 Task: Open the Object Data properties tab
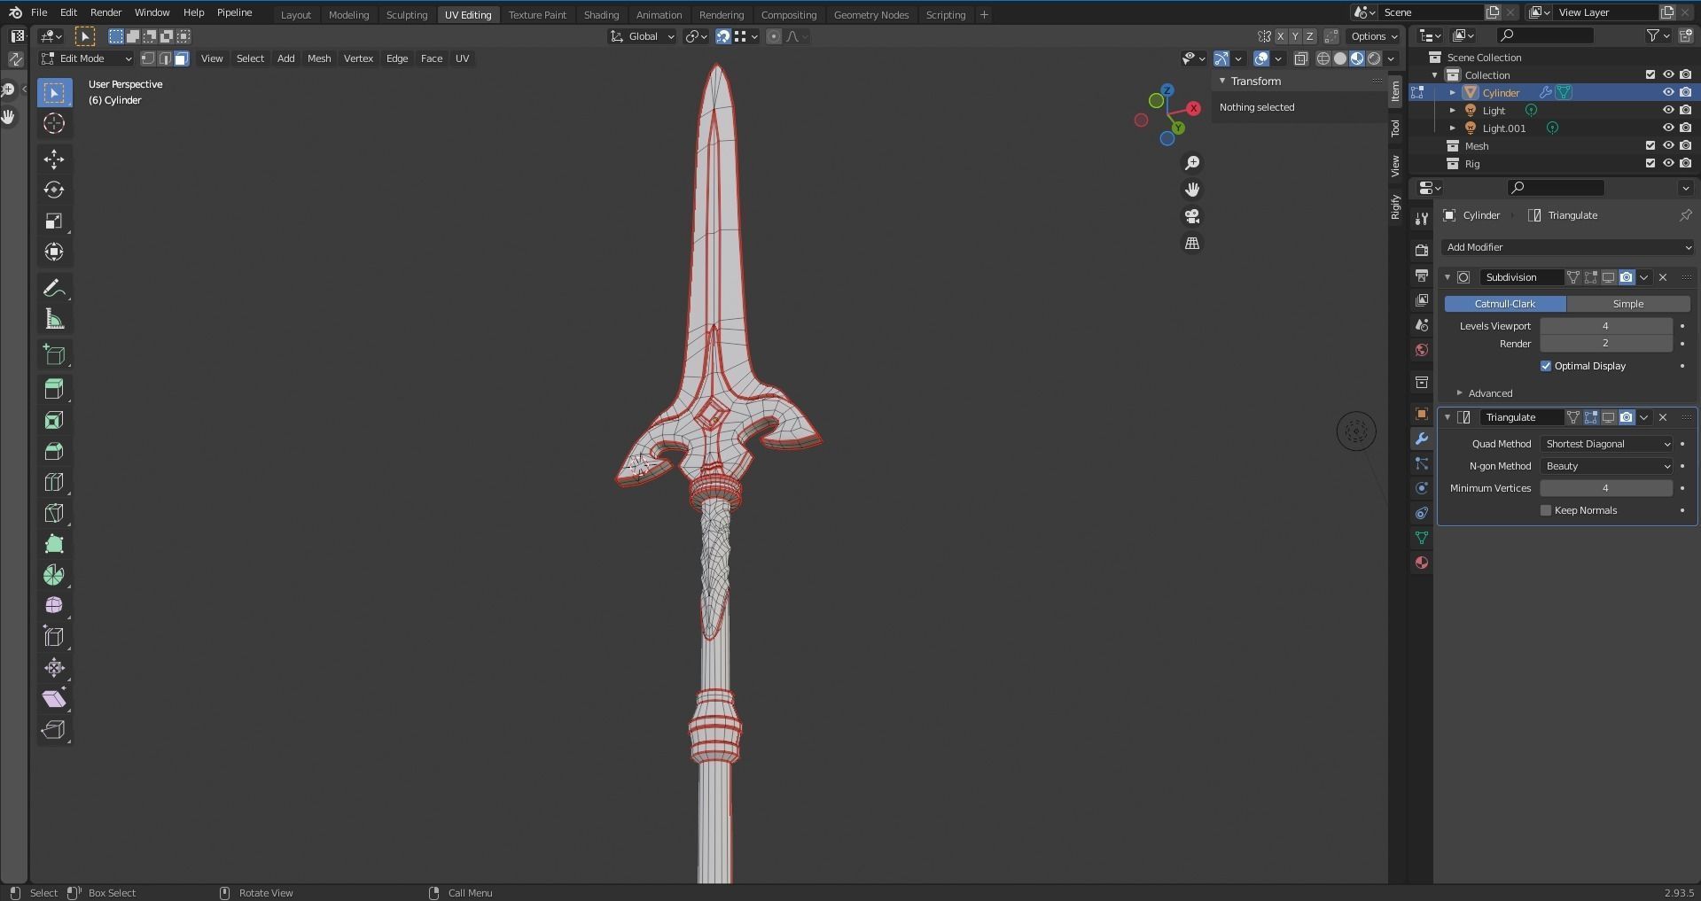(1422, 538)
